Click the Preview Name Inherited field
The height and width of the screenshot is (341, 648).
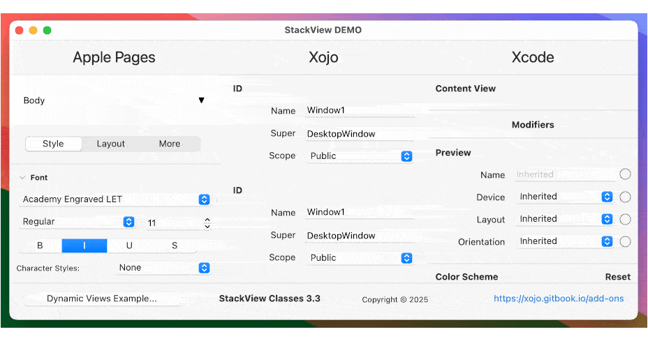pos(566,174)
